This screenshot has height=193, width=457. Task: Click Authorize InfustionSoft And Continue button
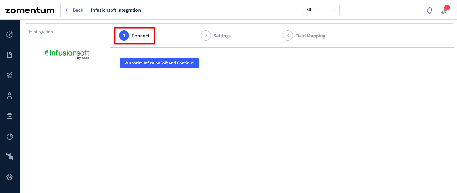pyautogui.click(x=159, y=63)
